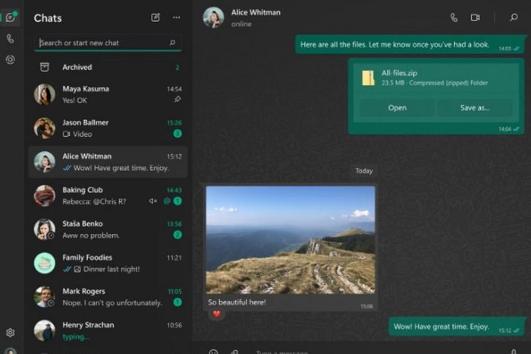This screenshot has width=531, height=354.
Task: Click the Chats heading
Action: 48,18
